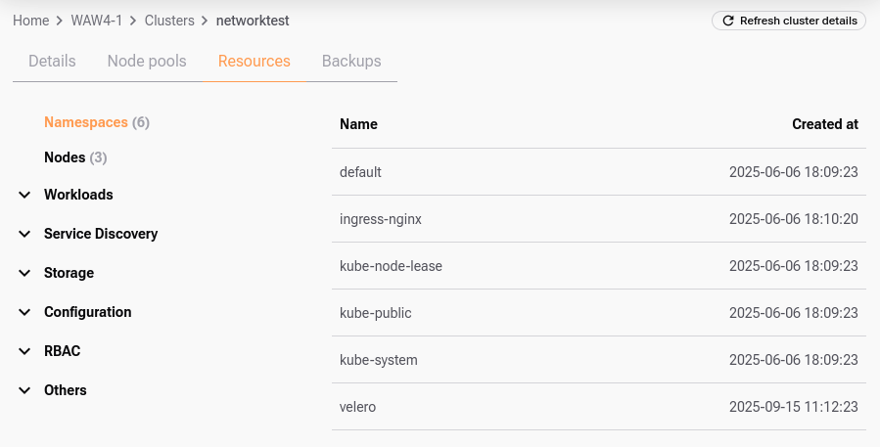Click kube-node-lease row's created timestamp
Viewport: 880px width, 447px height.
coord(794,266)
